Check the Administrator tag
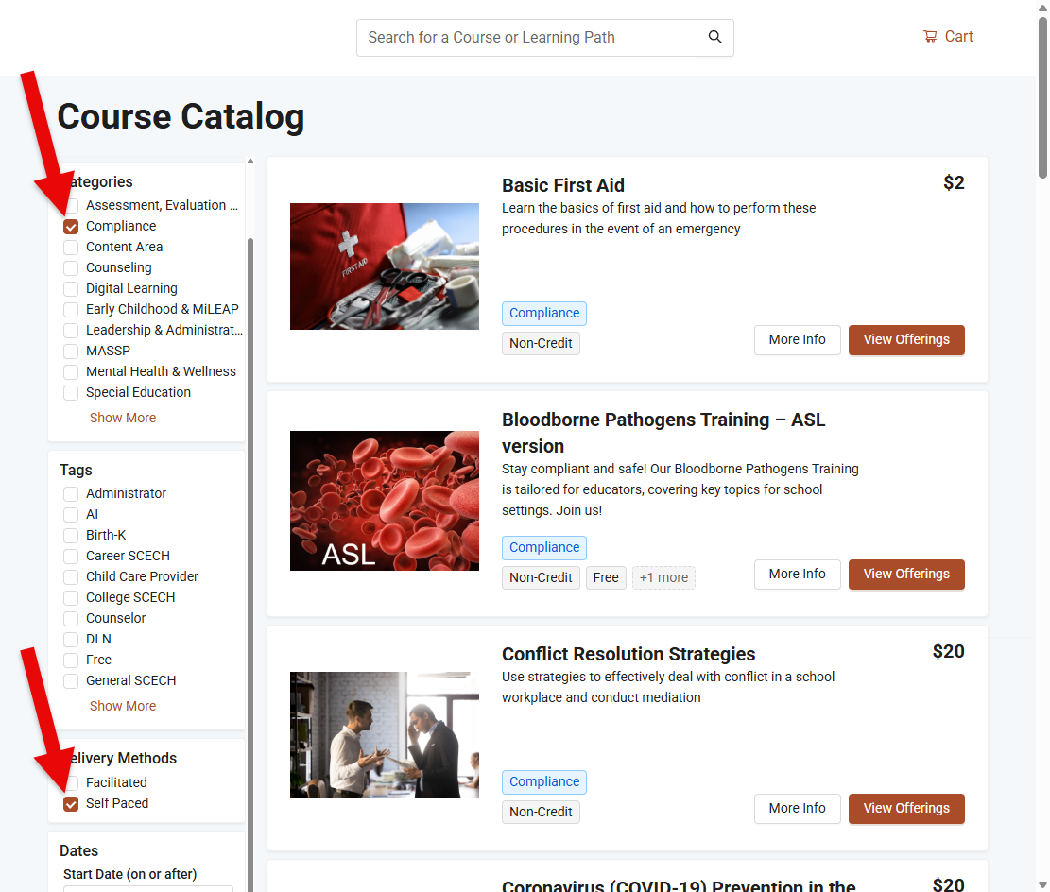1050x892 pixels. click(x=71, y=493)
